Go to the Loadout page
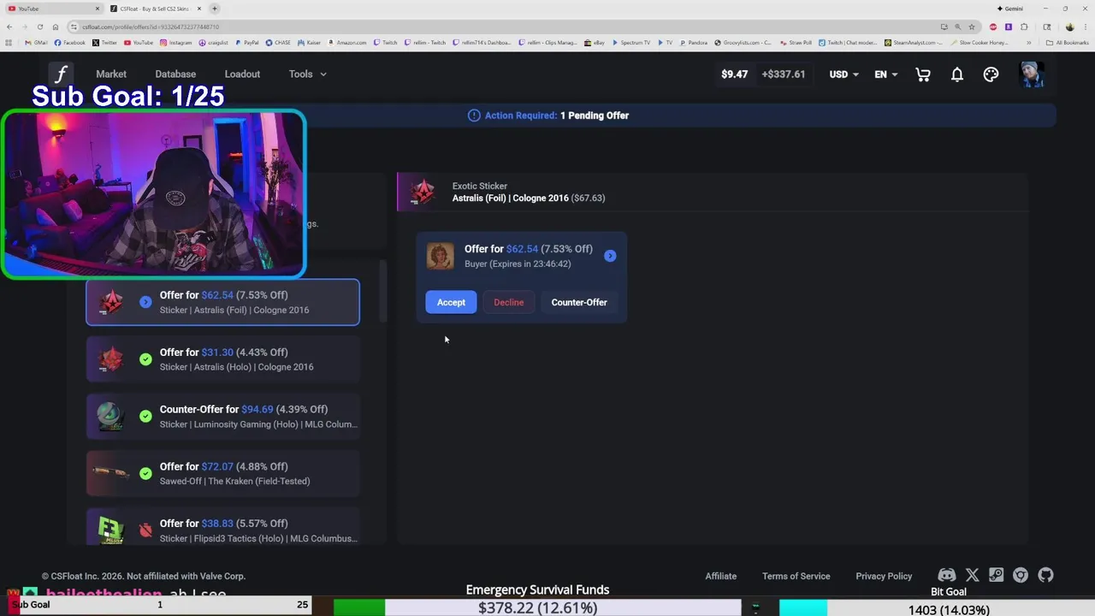 pyautogui.click(x=242, y=74)
